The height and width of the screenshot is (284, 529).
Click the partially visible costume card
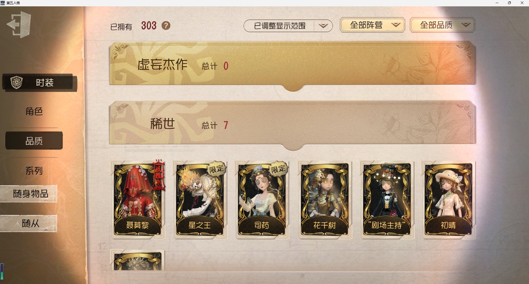(x=137, y=260)
